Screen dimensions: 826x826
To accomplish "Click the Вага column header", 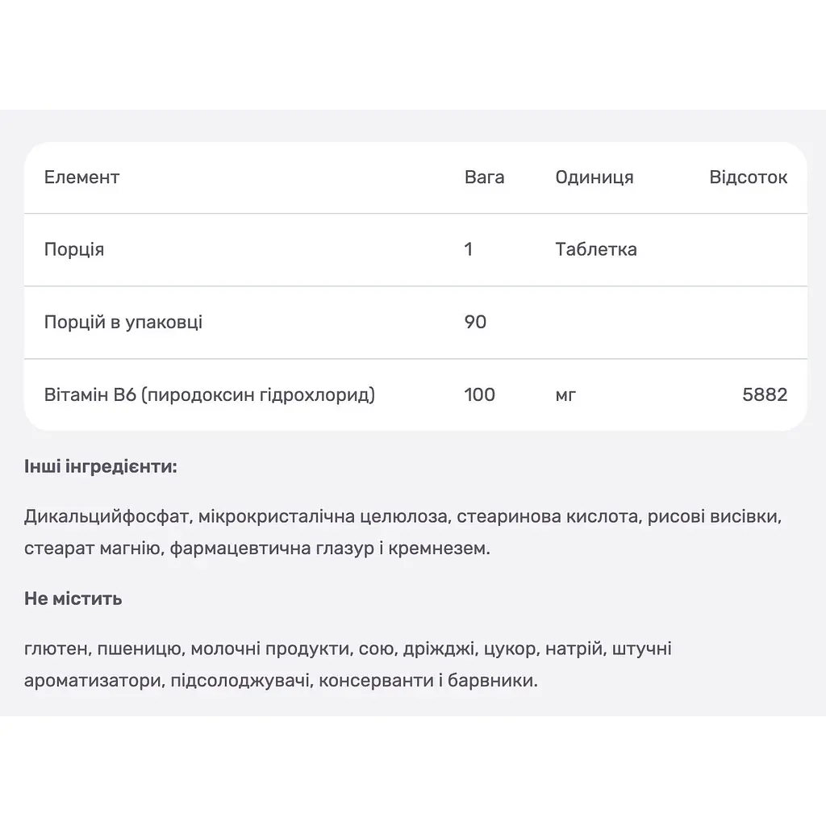I will 484,177.
